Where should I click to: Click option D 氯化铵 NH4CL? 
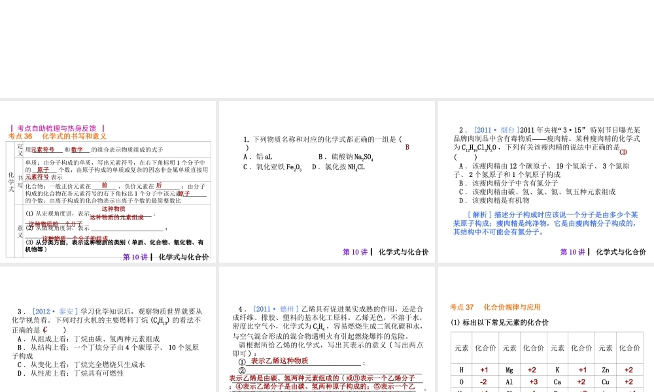pos(338,167)
